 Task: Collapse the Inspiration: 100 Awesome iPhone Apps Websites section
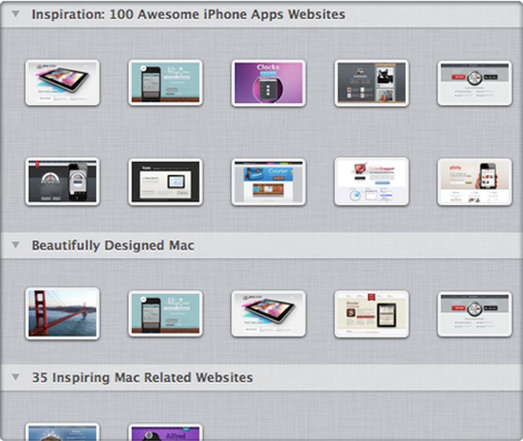[x=16, y=14]
